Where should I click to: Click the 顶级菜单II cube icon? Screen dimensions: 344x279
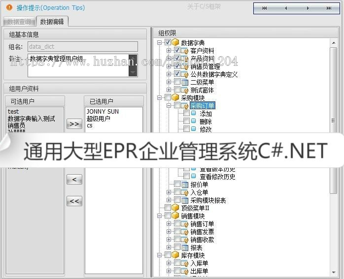click(x=175, y=208)
